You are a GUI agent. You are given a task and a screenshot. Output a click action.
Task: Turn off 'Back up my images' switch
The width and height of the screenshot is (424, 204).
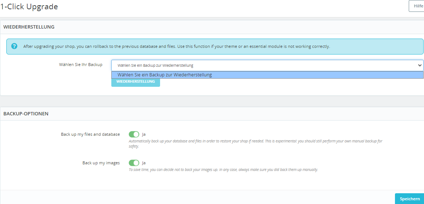pos(134,163)
